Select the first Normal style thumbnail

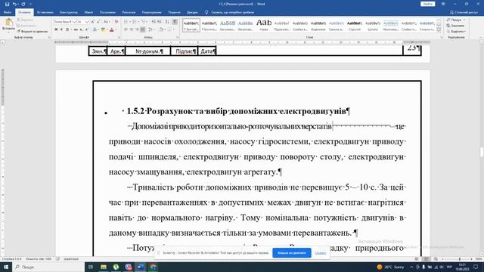coord(191,25)
